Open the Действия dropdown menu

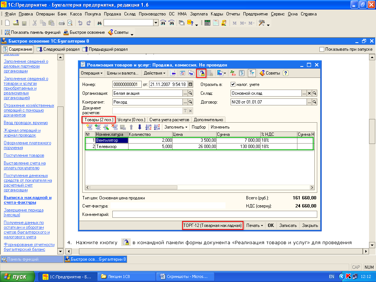pos(155,73)
